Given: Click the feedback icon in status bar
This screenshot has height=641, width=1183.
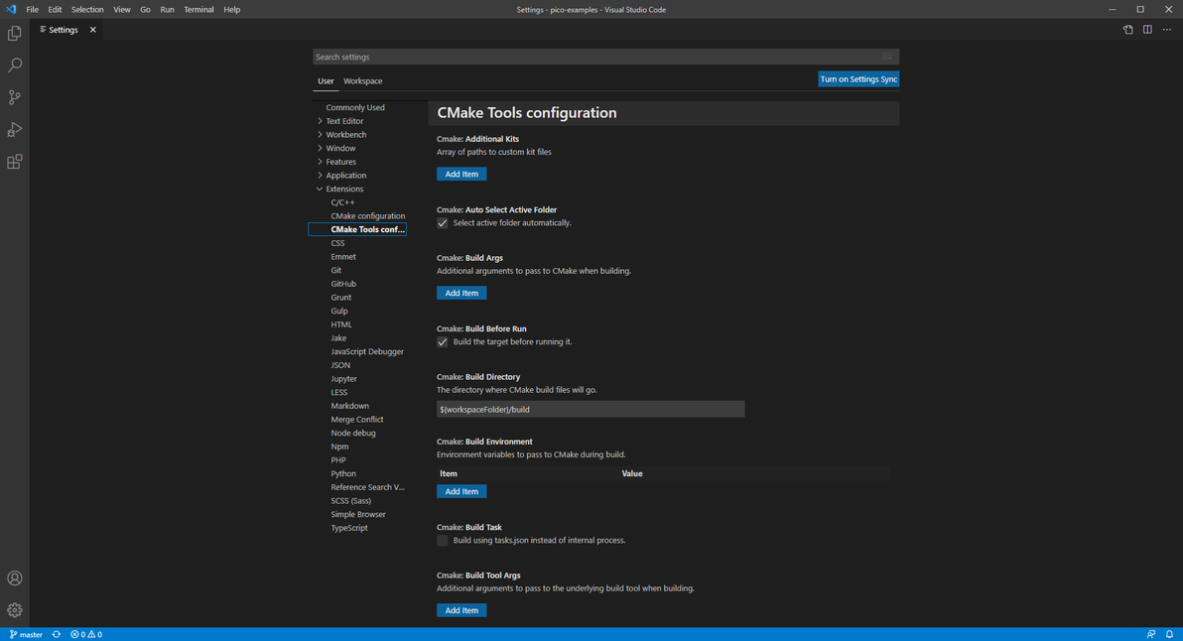Looking at the screenshot, I should (x=1151, y=634).
